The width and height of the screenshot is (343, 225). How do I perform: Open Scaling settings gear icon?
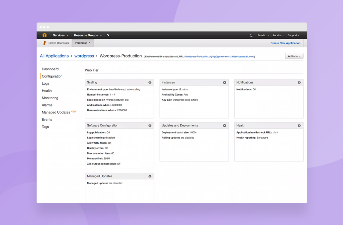[x=150, y=82]
